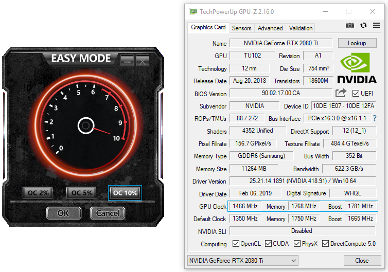Click the Texture Fillrate 484.4 GTexel/s value

pyautogui.click(x=349, y=143)
